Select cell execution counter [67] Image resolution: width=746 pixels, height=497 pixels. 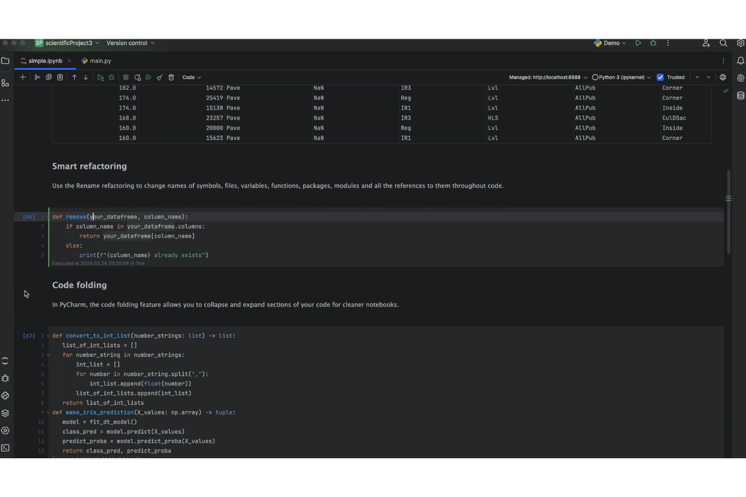click(x=29, y=336)
